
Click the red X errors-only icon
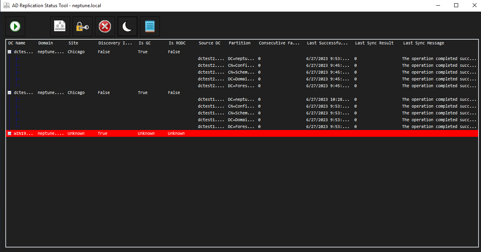[x=105, y=26]
